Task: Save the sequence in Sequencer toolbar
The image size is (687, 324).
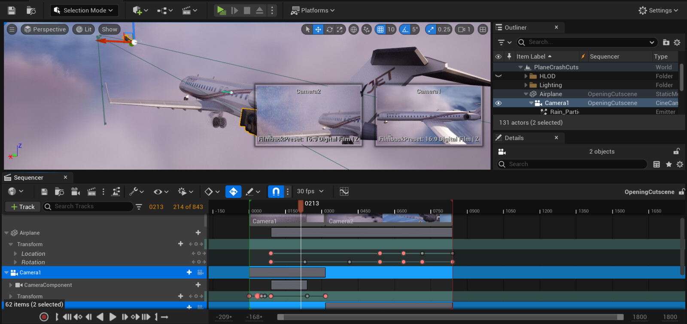Action: pyautogui.click(x=44, y=192)
